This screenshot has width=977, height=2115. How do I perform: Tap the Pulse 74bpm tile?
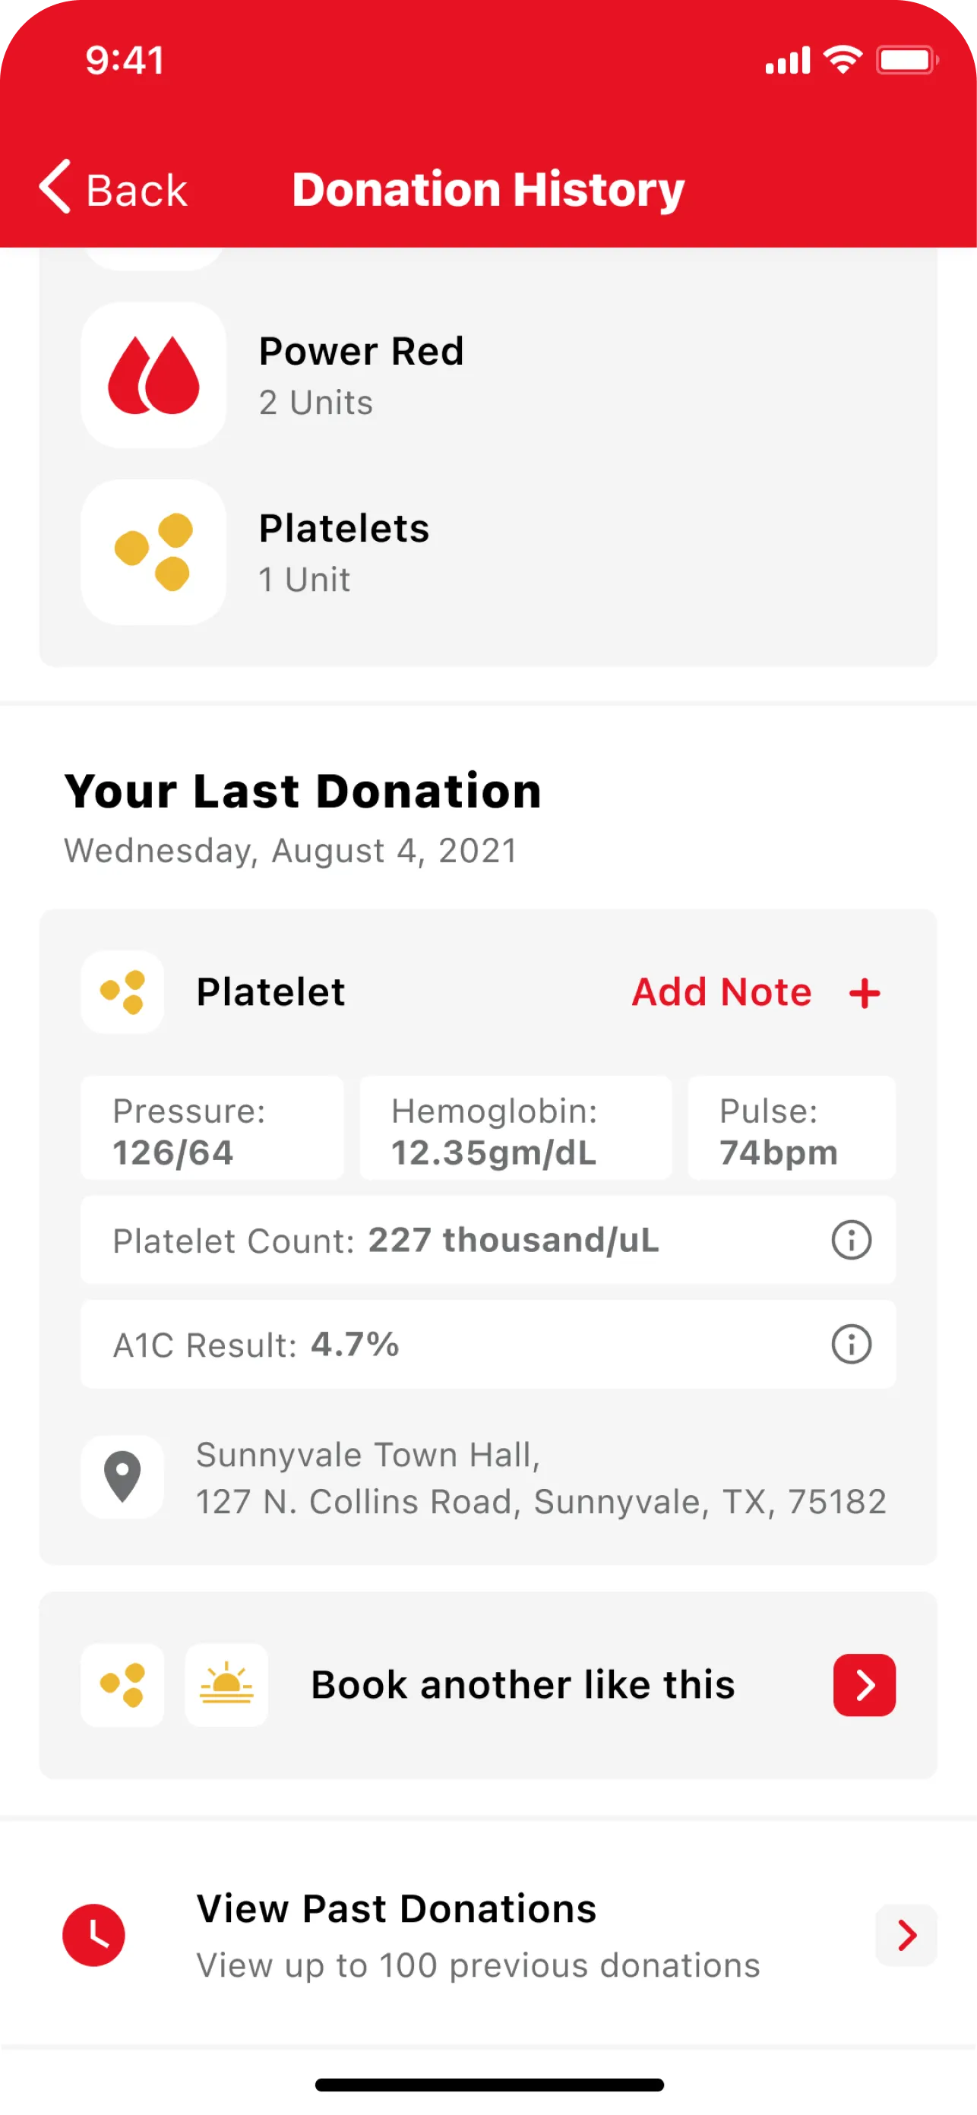[792, 1128]
